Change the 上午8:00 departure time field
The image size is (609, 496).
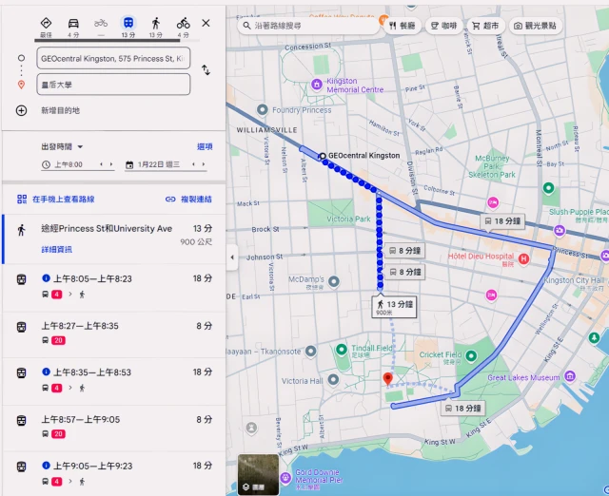[x=69, y=164]
